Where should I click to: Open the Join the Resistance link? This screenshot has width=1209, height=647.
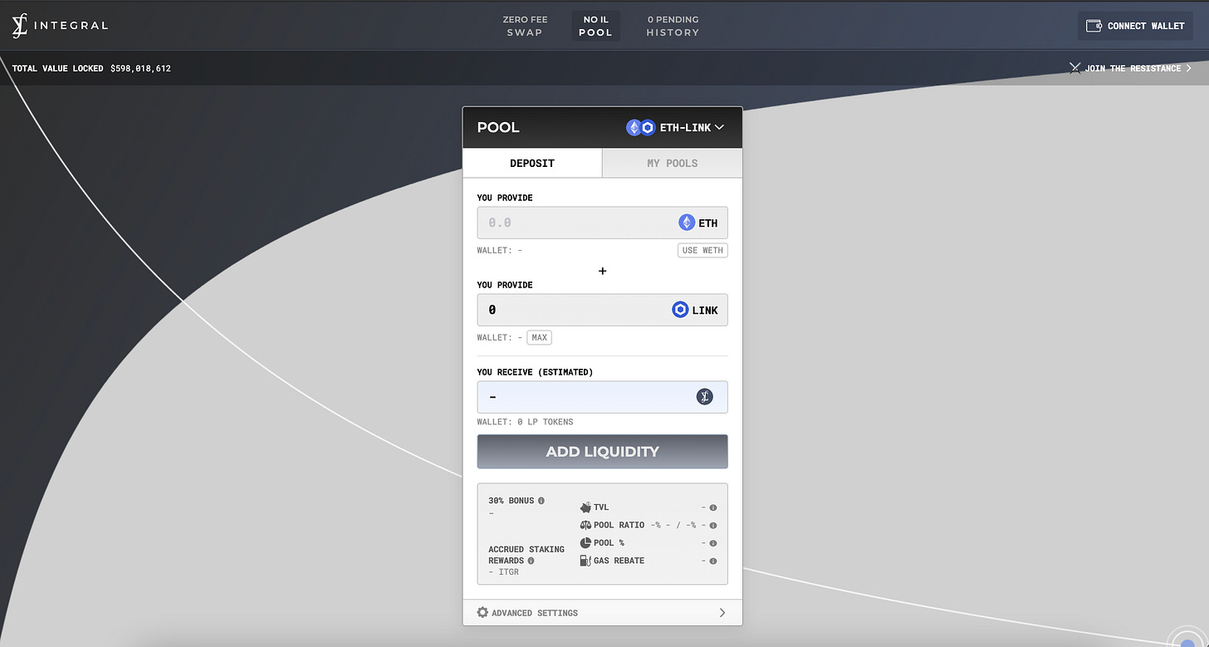point(1131,68)
